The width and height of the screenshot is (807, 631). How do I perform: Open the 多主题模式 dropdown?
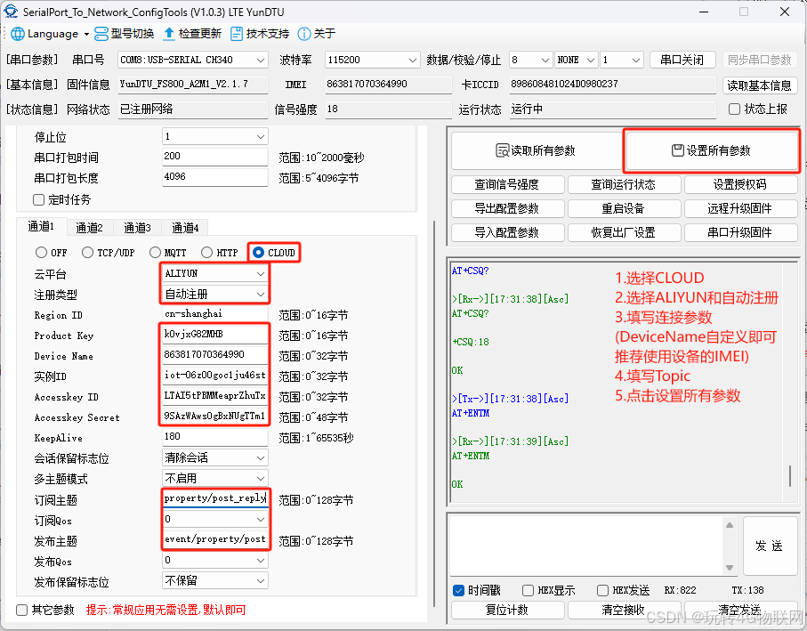click(x=215, y=479)
